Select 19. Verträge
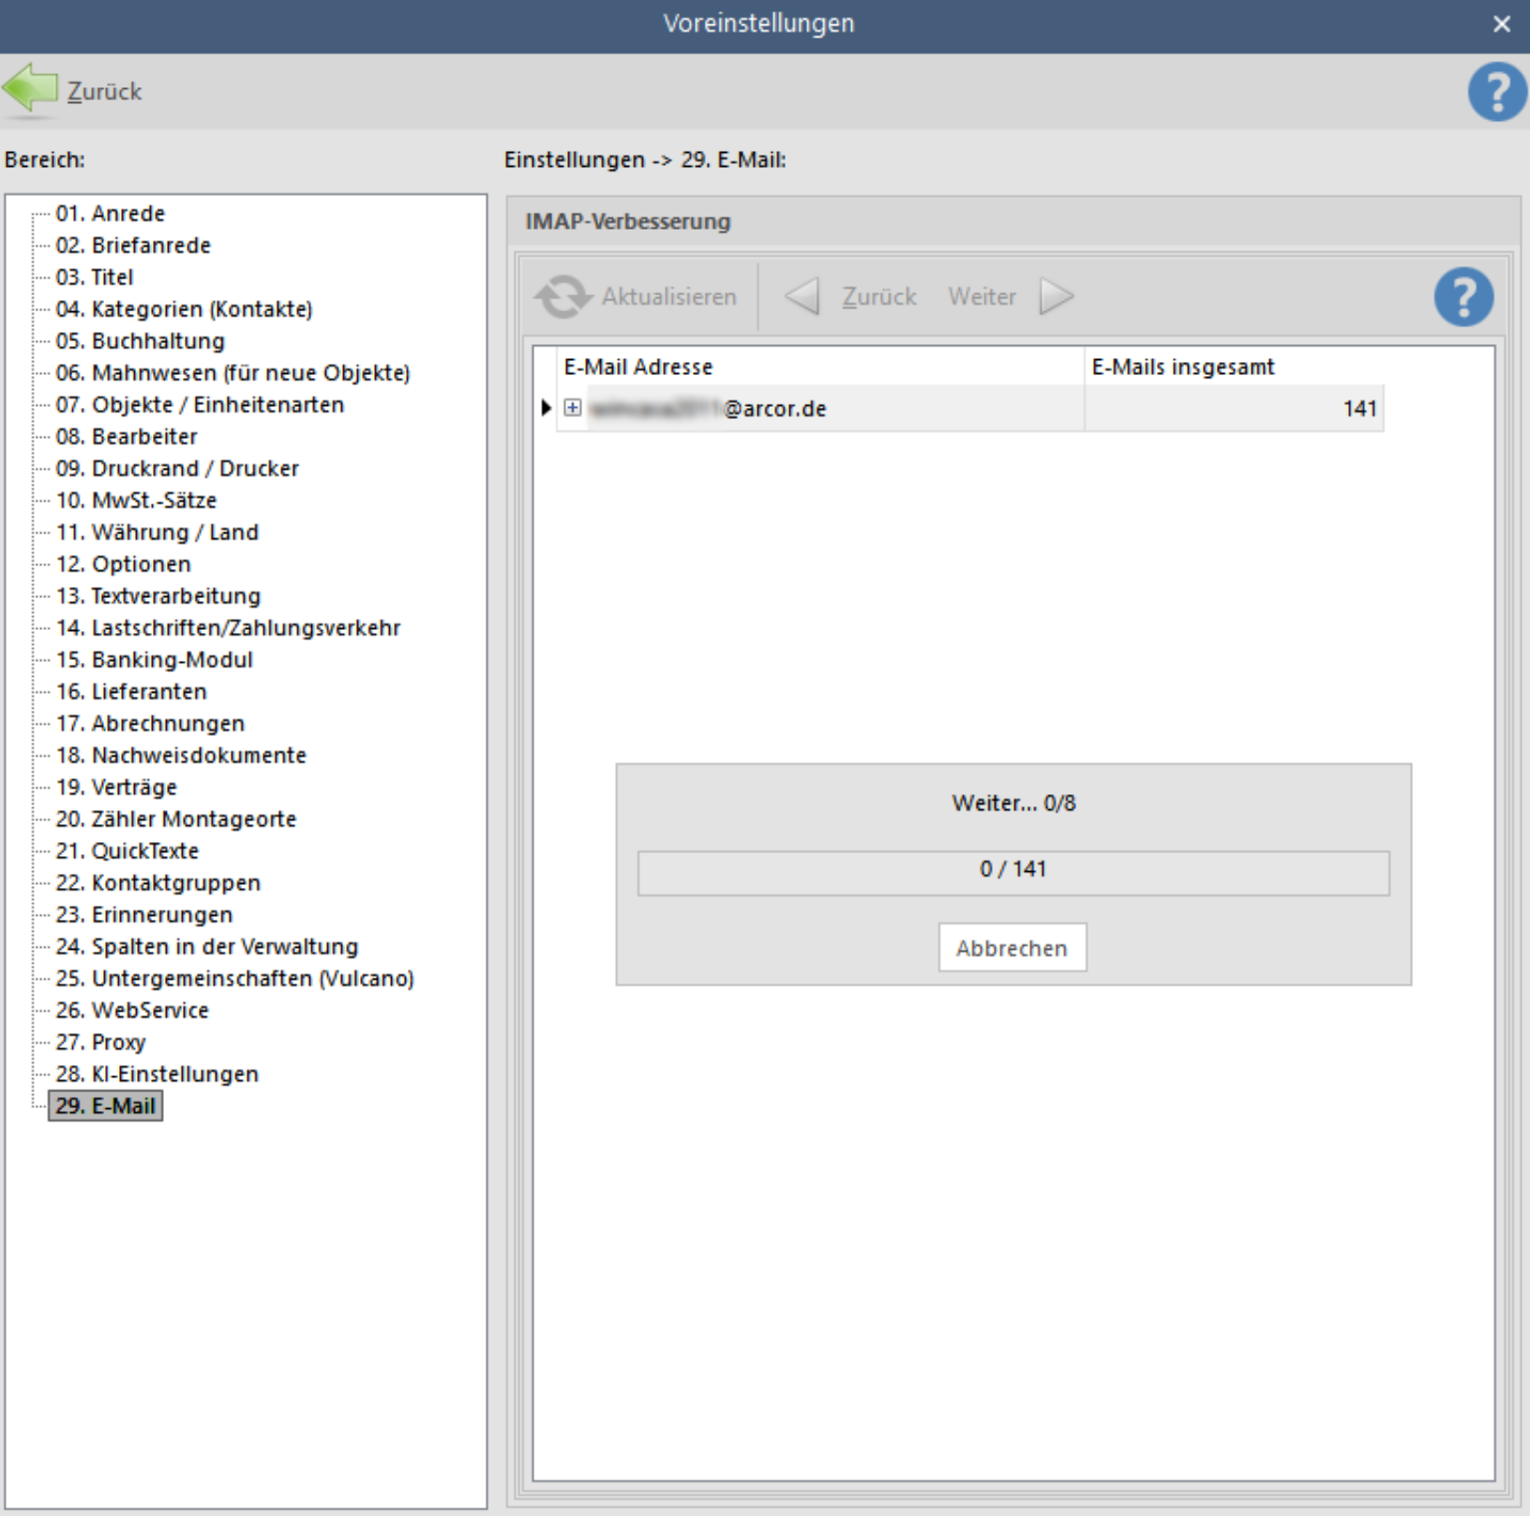The image size is (1530, 1516). [x=116, y=788]
